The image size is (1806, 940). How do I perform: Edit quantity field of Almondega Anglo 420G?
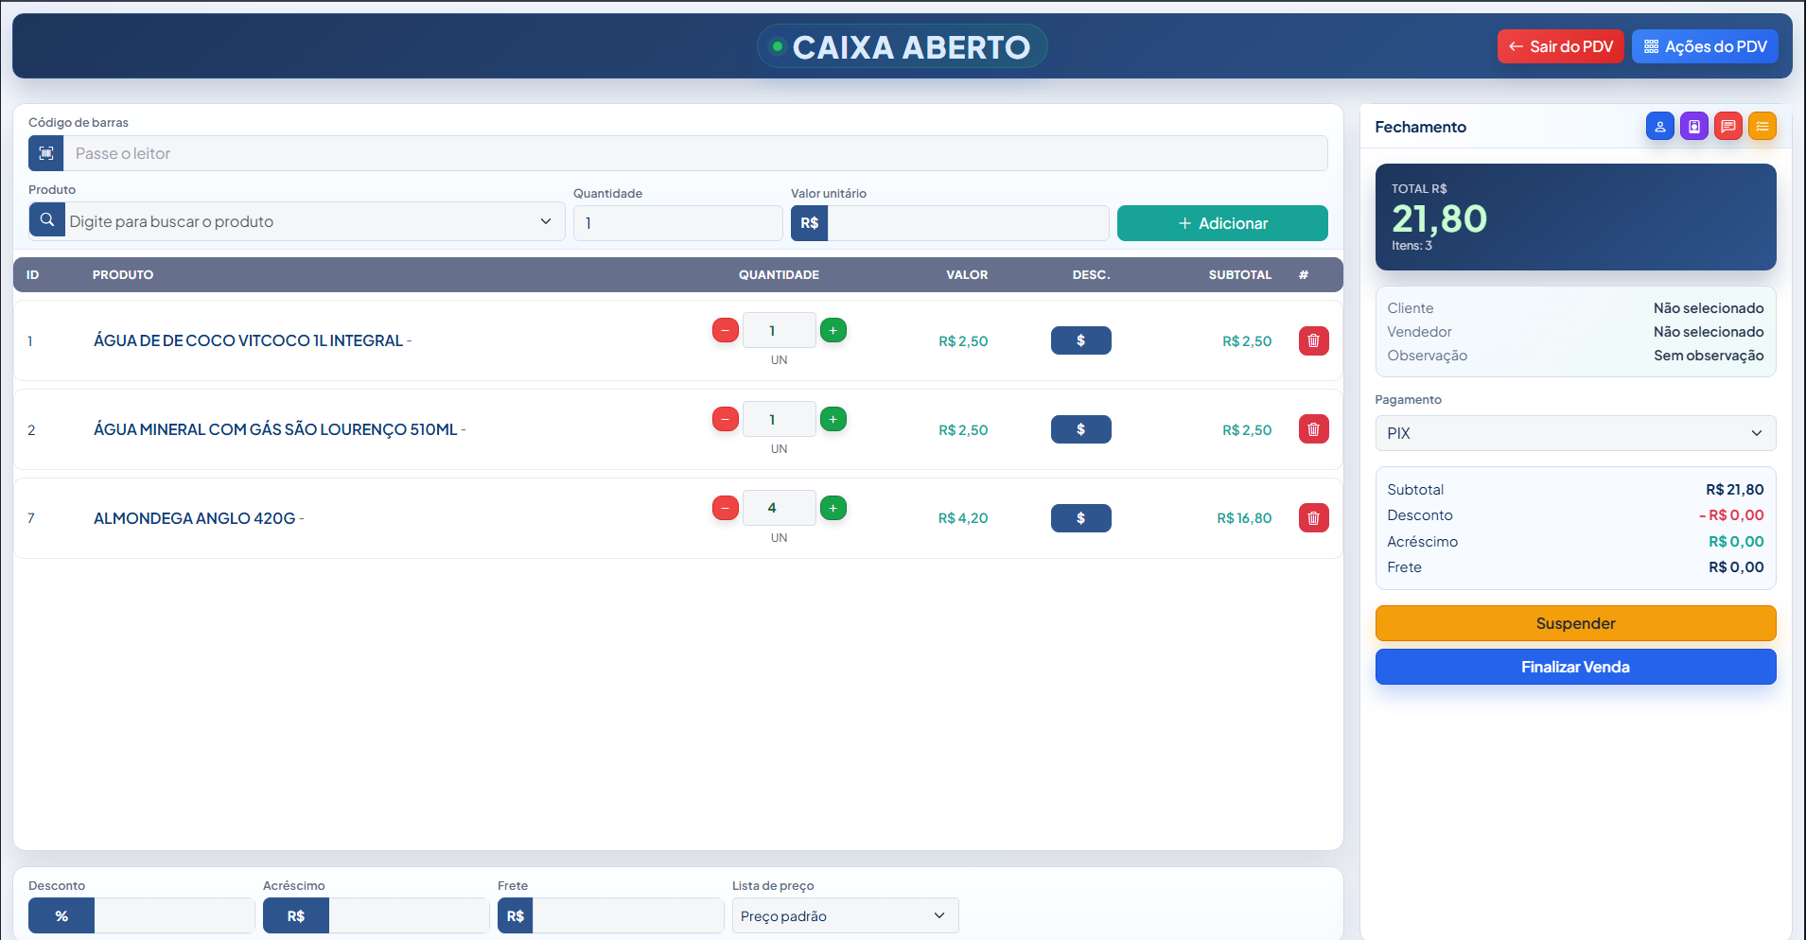(x=779, y=508)
